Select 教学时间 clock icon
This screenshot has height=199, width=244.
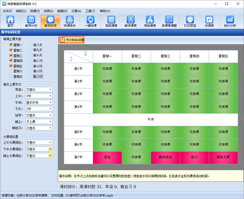pos(50,21)
